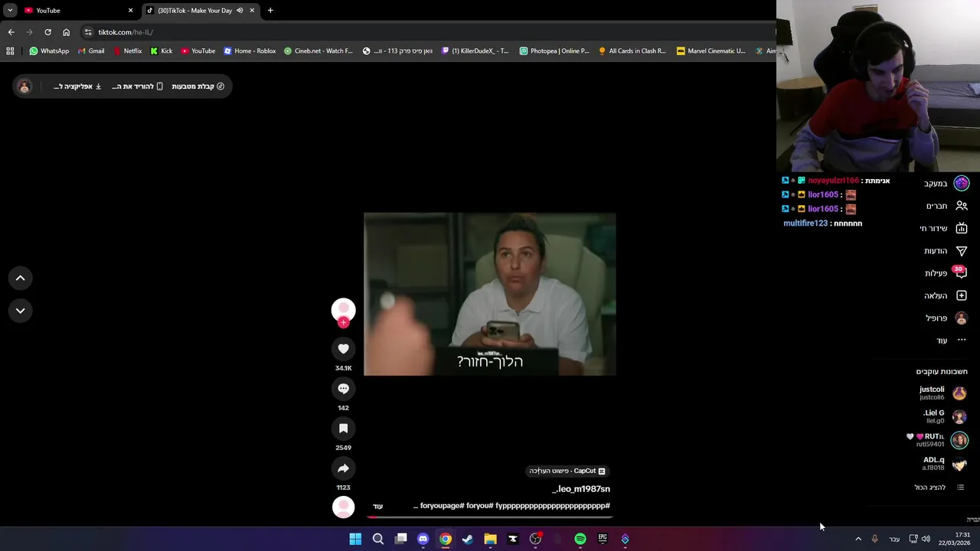Viewport: 980px width, 551px height.
Task: Switch keyboard language indicator עבר
Action: 894,540
